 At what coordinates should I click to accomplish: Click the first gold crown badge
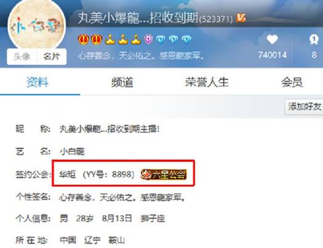tap(110, 39)
